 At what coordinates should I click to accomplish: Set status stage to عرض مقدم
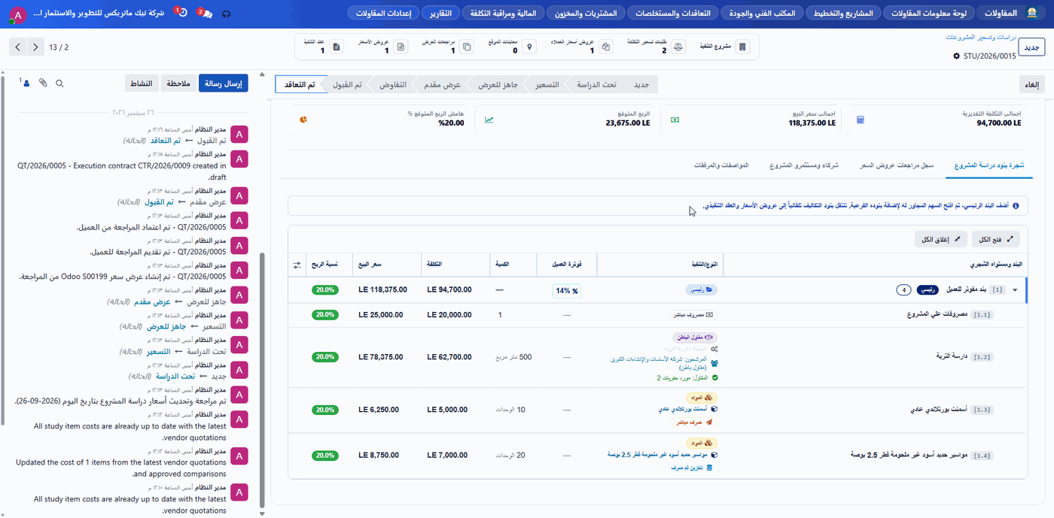point(442,85)
